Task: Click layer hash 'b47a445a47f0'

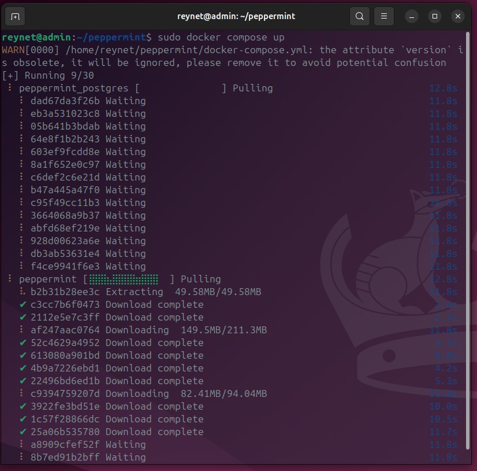Action: pyautogui.click(x=65, y=190)
